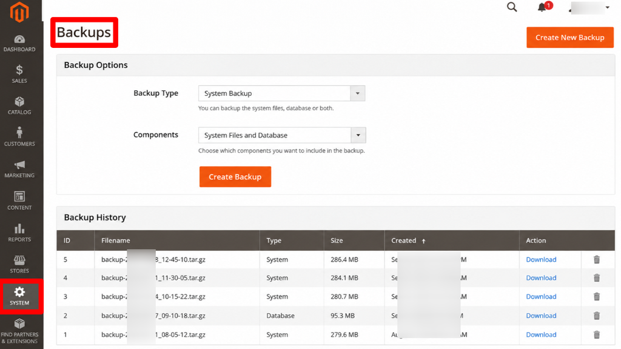Select the 286.4 MB size cell
This screenshot has width=621, height=349.
point(344,259)
